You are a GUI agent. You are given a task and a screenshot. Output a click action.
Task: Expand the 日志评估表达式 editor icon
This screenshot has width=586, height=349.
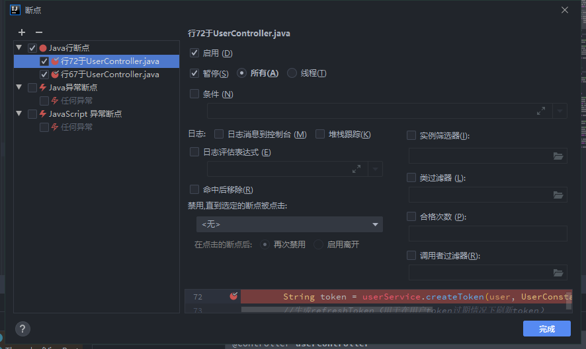356,170
